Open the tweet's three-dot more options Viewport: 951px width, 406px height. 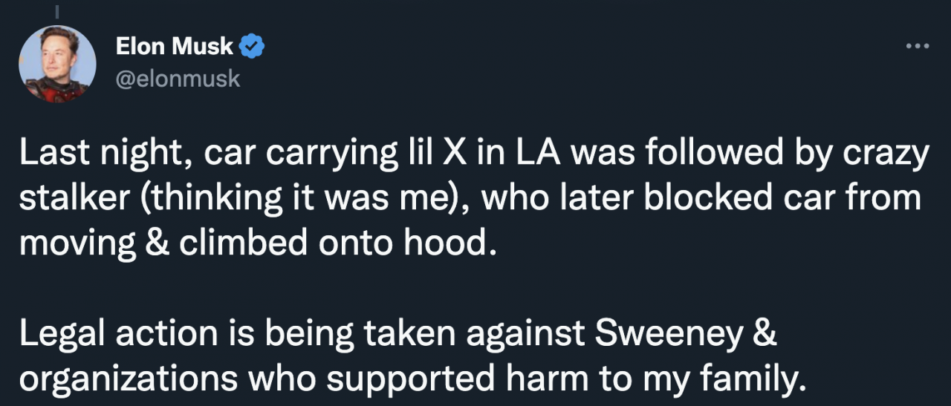(x=918, y=47)
